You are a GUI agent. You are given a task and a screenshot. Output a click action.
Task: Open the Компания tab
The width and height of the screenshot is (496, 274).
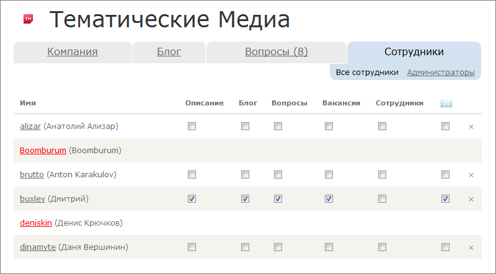click(73, 51)
